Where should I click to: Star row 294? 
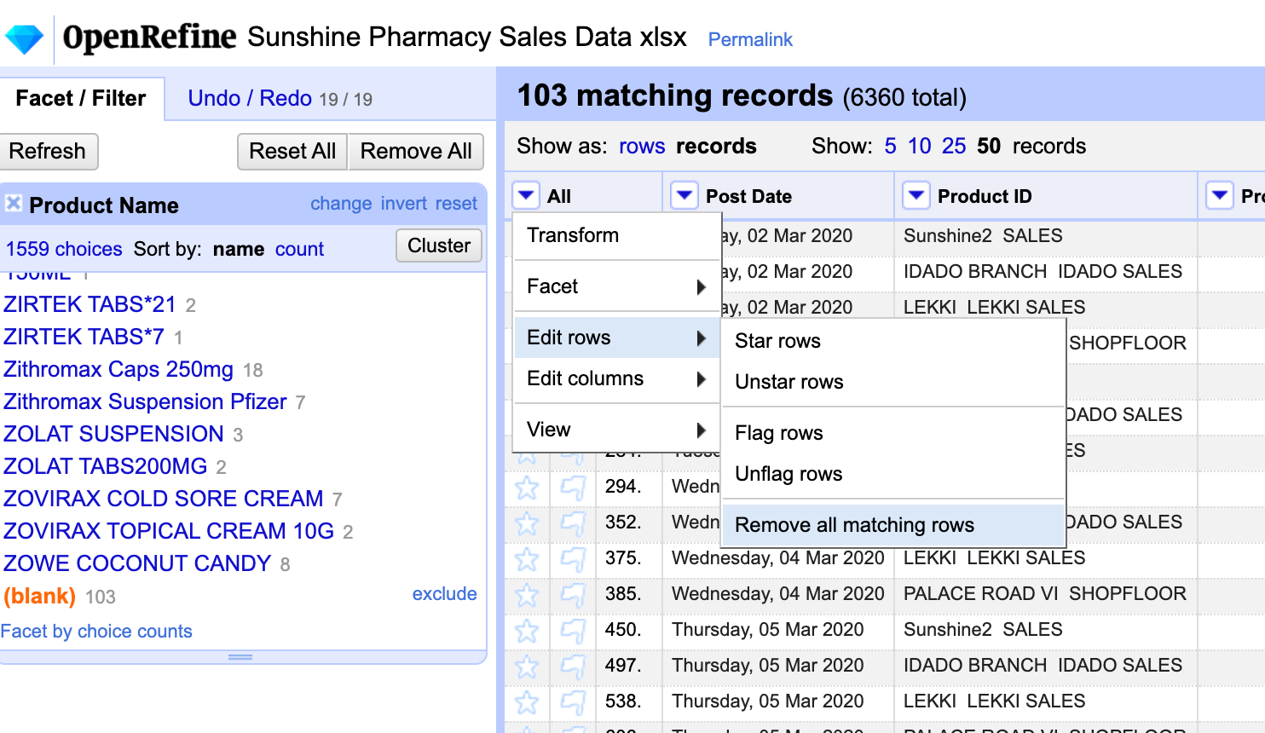click(x=527, y=488)
